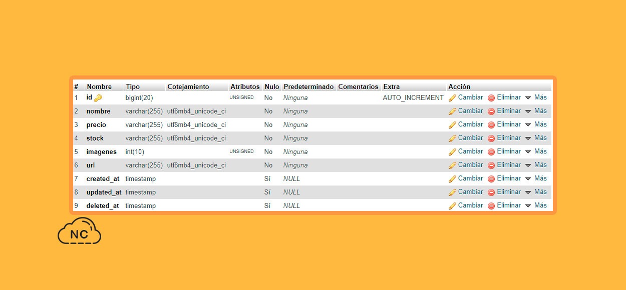Click Cambiar link for the id column
The height and width of the screenshot is (290, 626).
(470, 97)
